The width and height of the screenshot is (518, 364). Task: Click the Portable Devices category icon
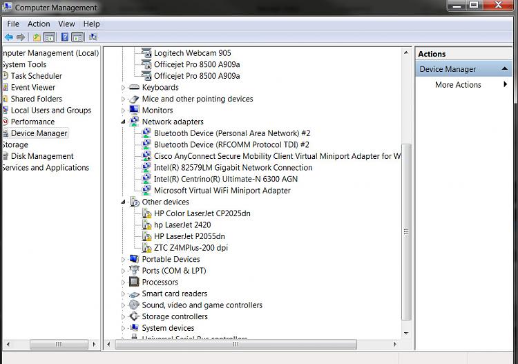tap(134, 259)
